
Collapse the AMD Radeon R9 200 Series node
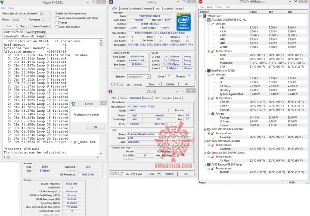[x=205, y=165]
